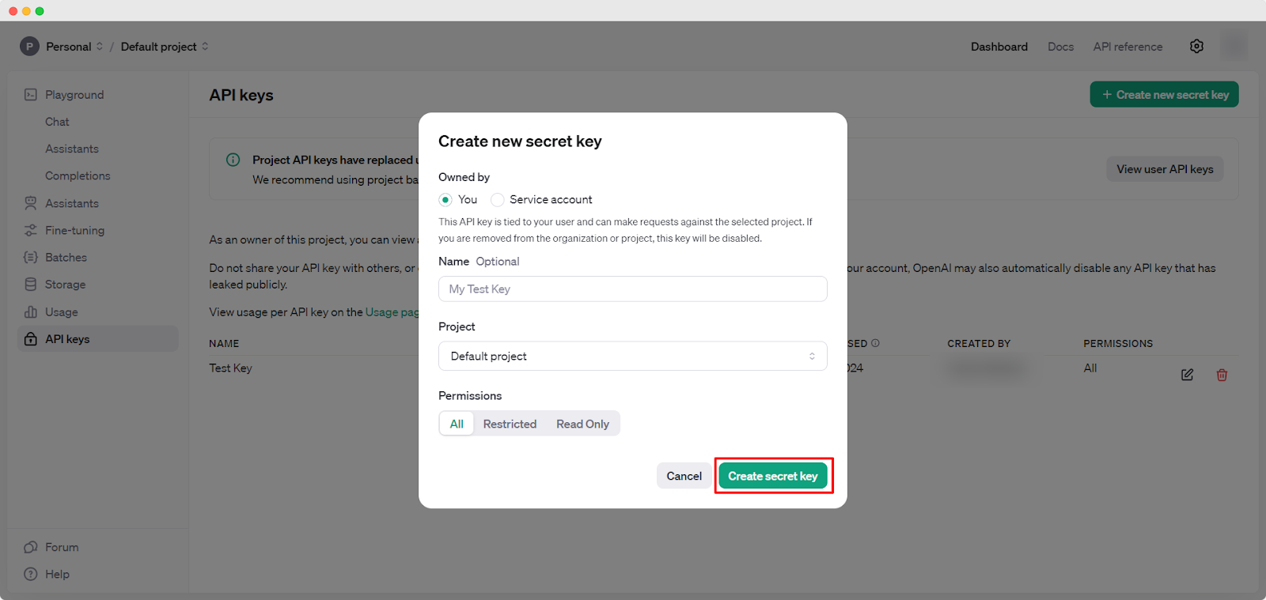Delete Test Key using trash icon
This screenshot has width=1266, height=600.
click(1222, 375)
